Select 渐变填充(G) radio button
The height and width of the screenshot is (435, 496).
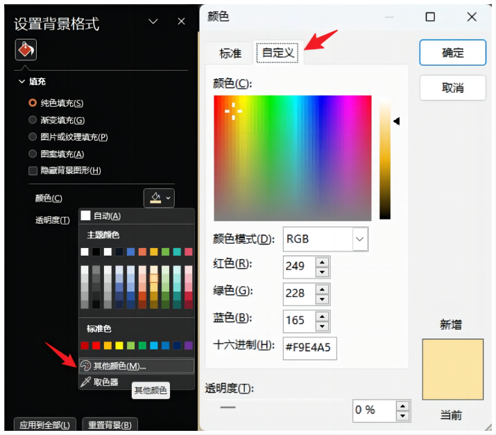click(33, 120)
